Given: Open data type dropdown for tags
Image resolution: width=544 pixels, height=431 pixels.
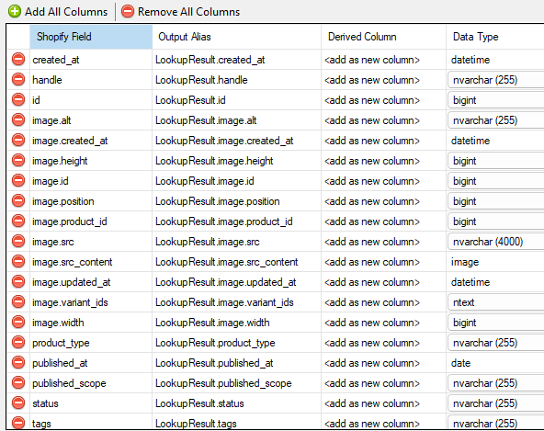Looking at the screenshot, I should point(496,423).
